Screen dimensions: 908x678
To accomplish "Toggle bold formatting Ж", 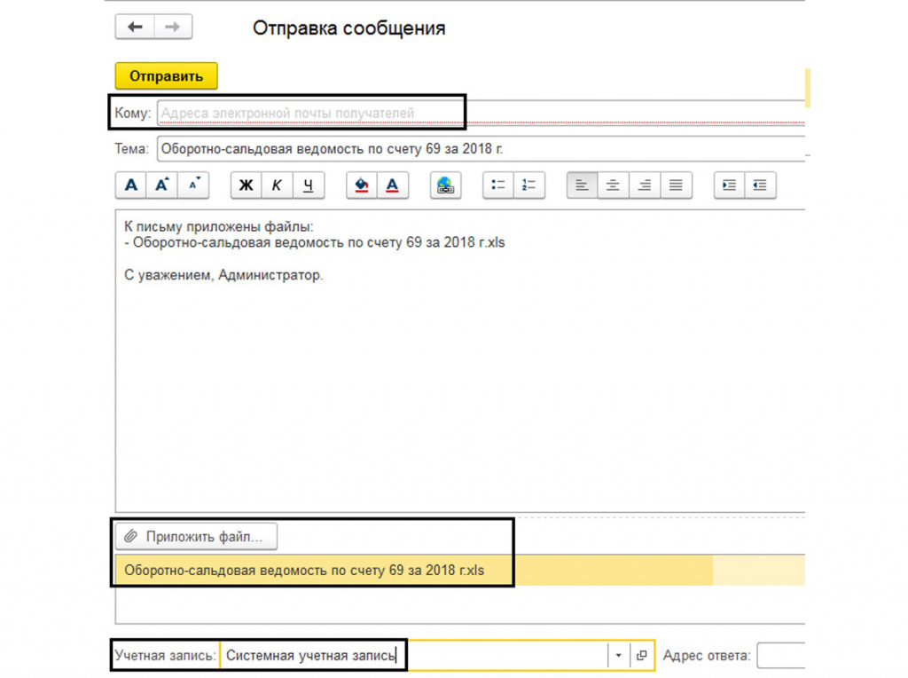I will 247,185.
